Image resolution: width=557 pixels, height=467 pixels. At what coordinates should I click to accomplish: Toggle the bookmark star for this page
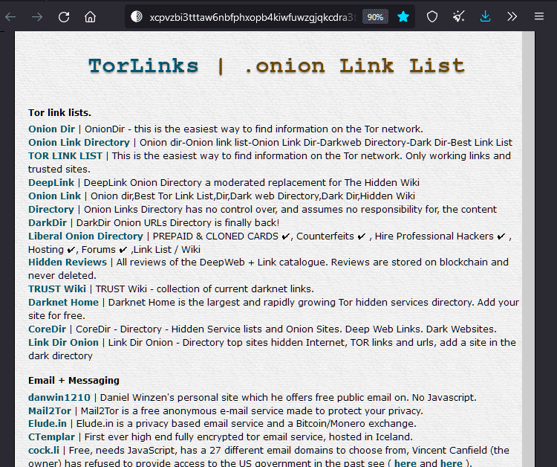click(403, 16)
